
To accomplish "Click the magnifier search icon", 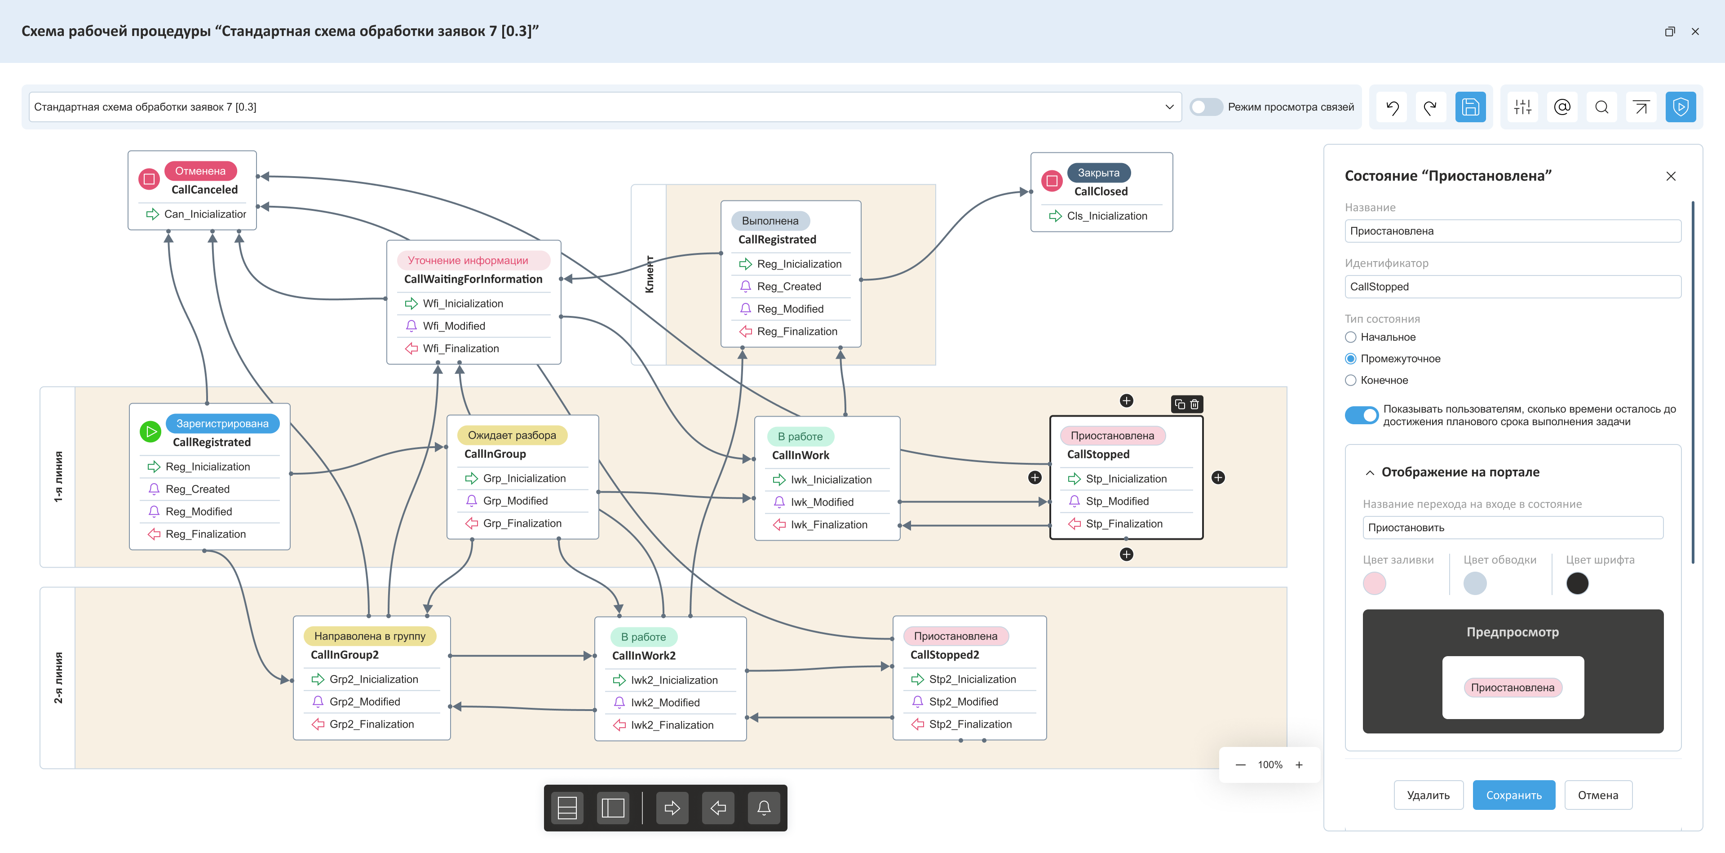I will pyautogui.click(x=1601, y=107).
